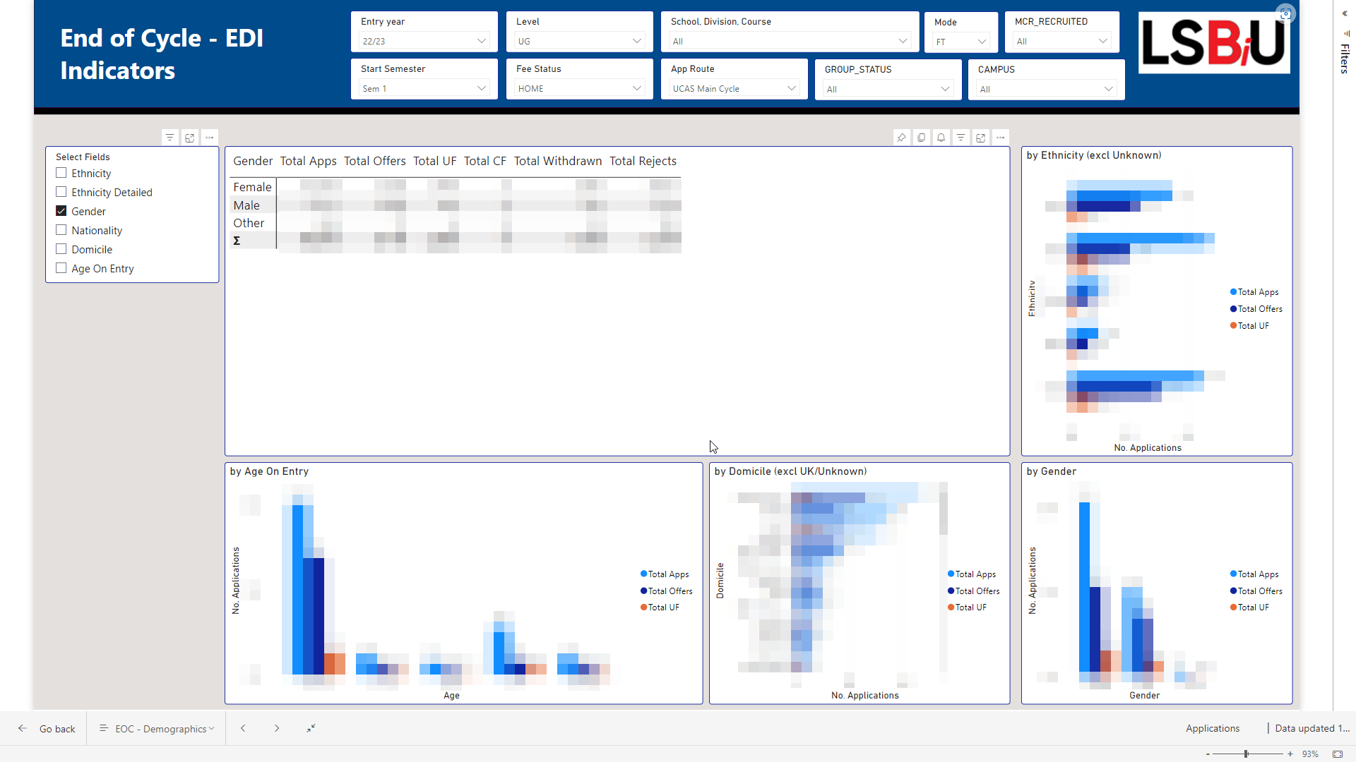Click screenshot overlay icon over the logo
The image size is (1356, 762).
point(1285,13)
